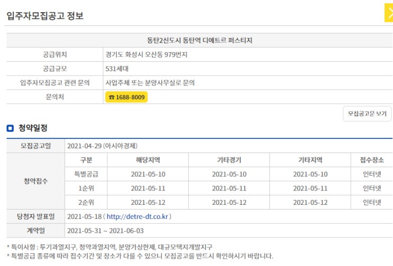Click 입주자모집공고 관련 문의 label

(55, 83)
